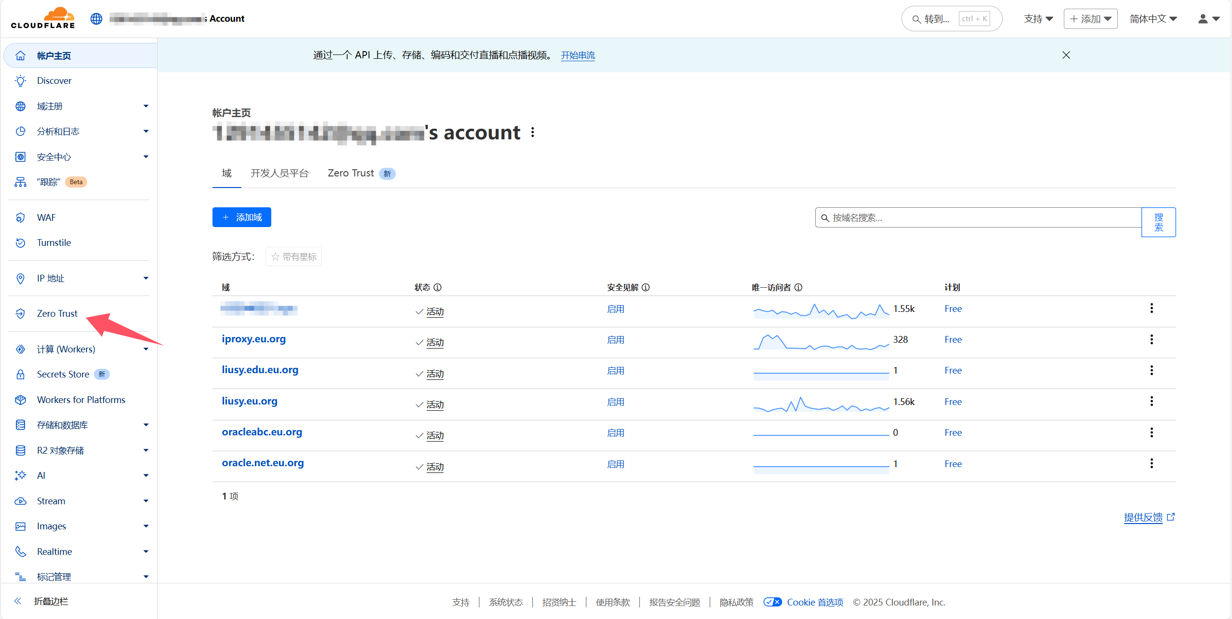Screen dimensions: 1232x619
Task: Click the 按域名搜索 search field
Action: [x=978, y=217]
